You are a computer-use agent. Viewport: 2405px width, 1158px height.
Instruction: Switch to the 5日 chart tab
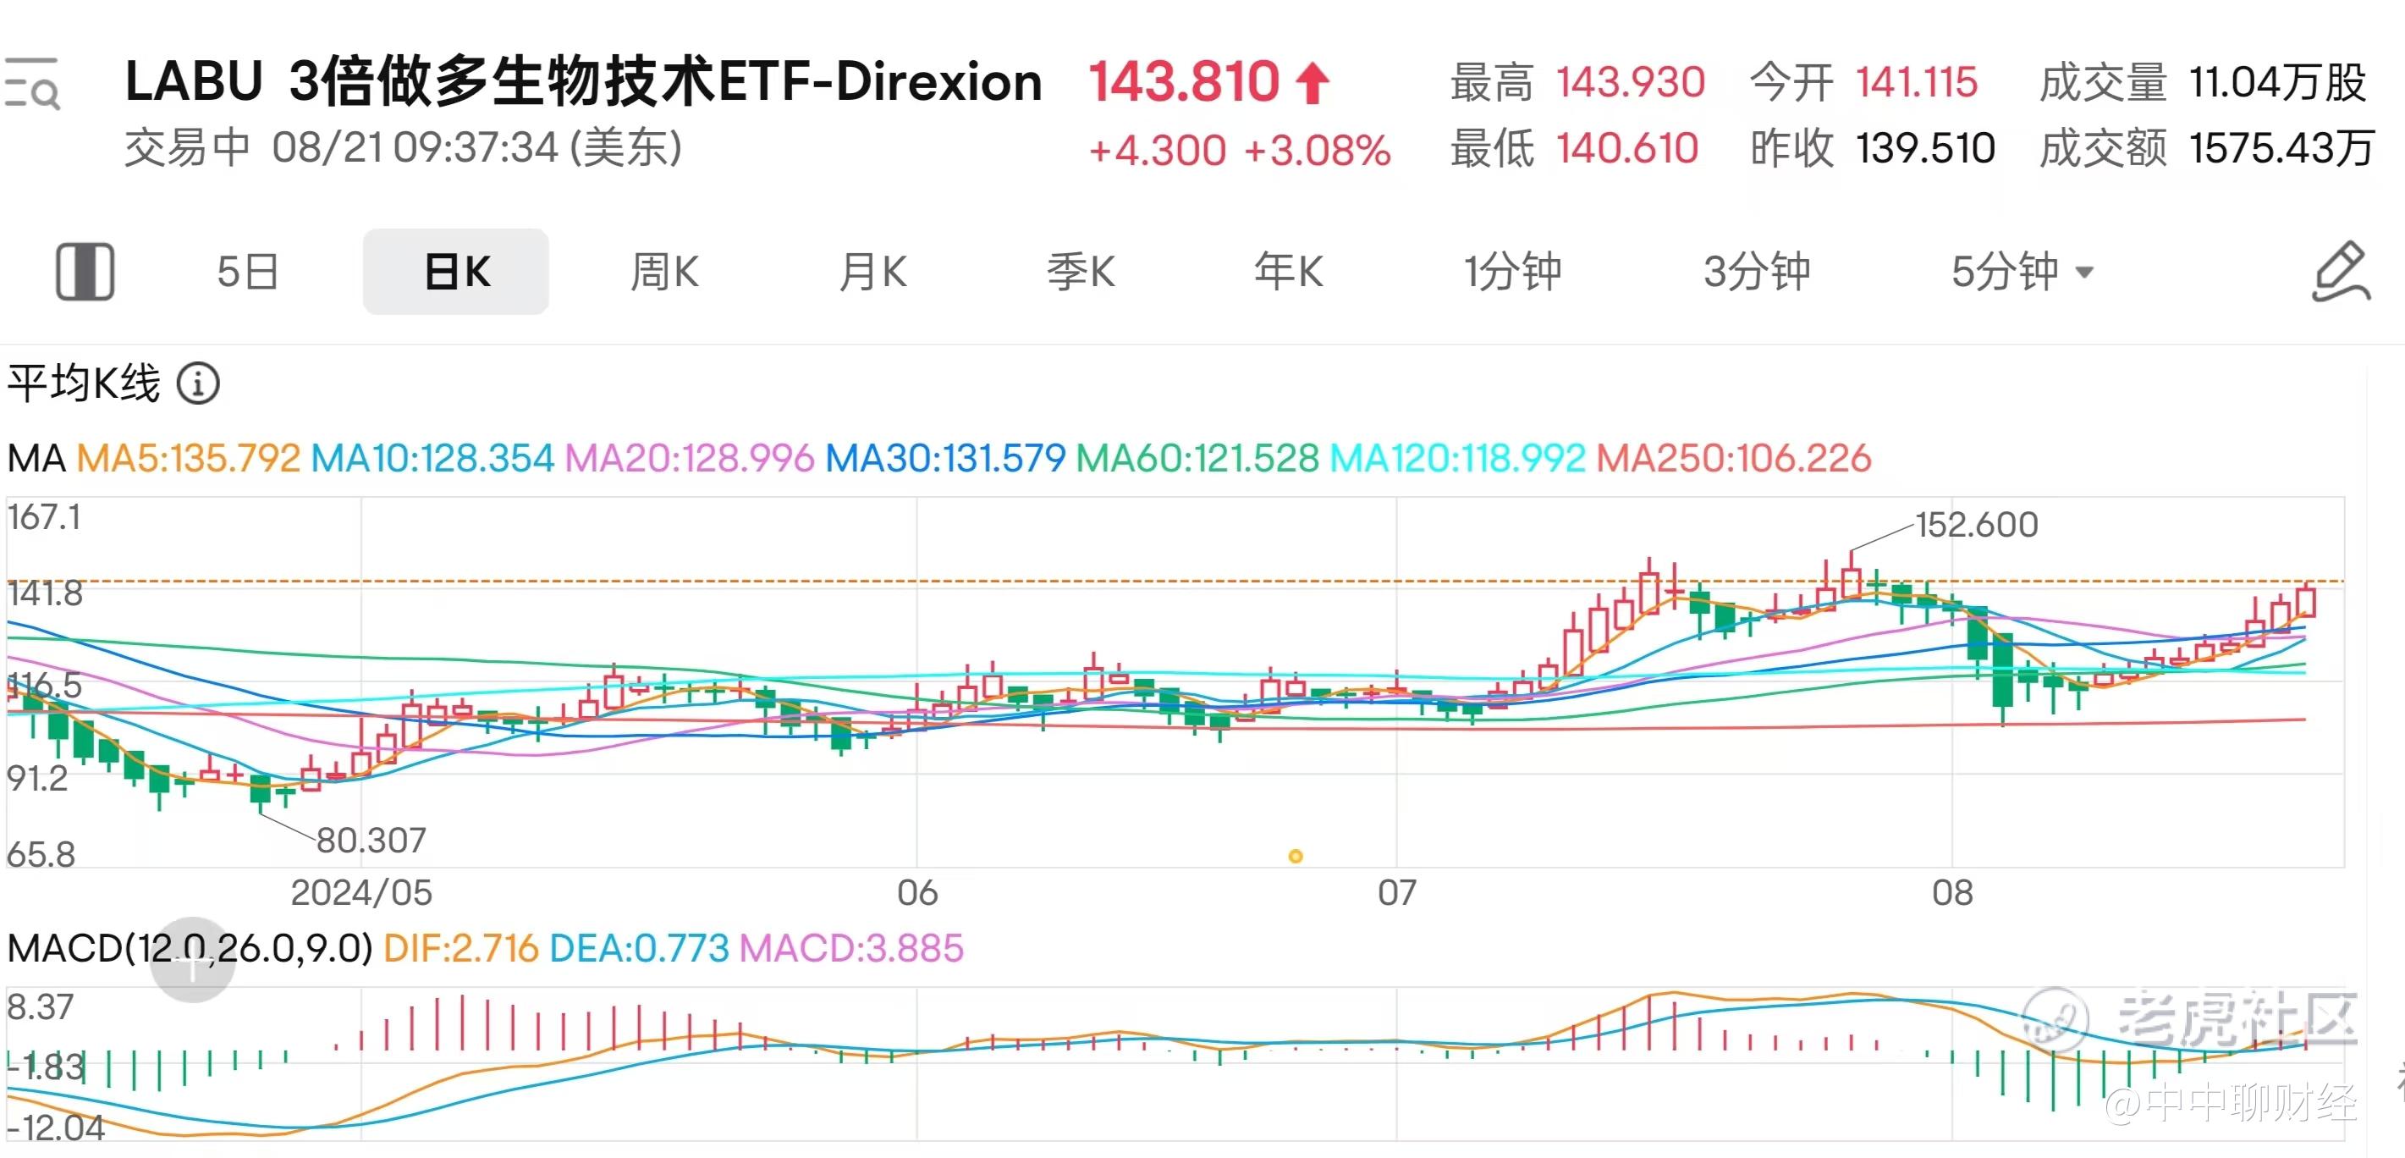tap(247, 272)
